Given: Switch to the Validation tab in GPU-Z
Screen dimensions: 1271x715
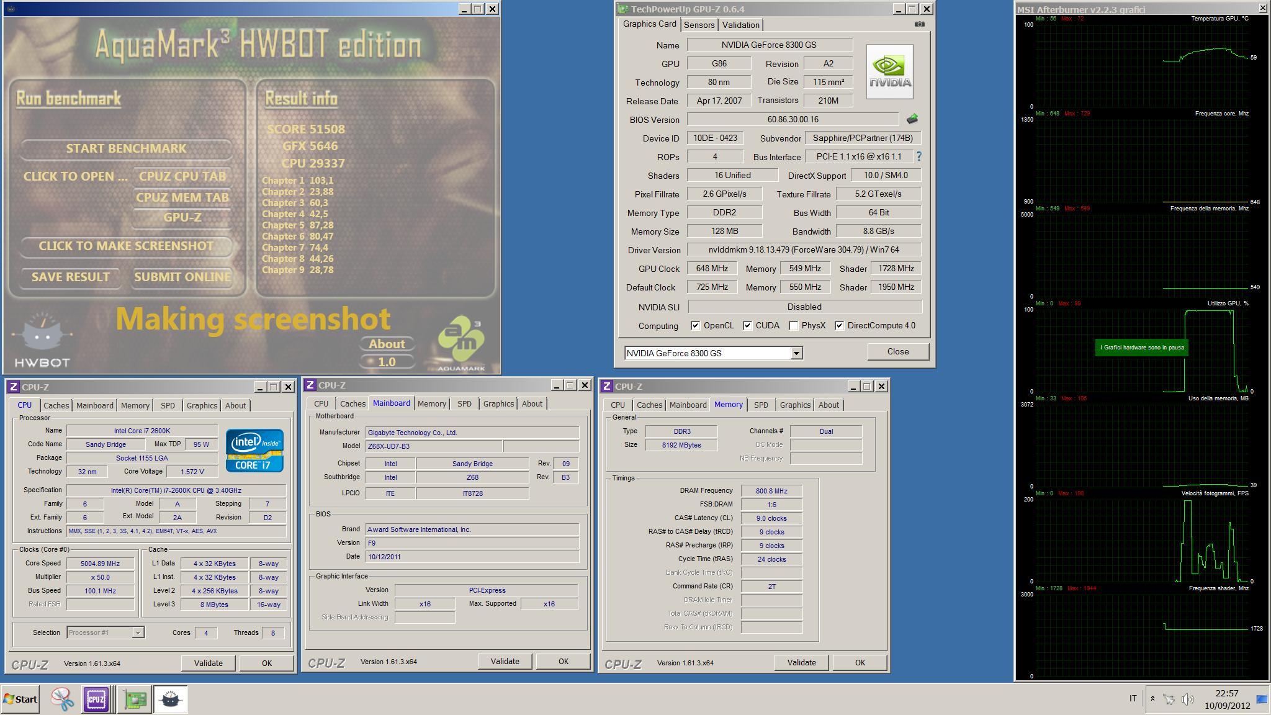Looking at the screenshot, I should click(x=740, y=25).
